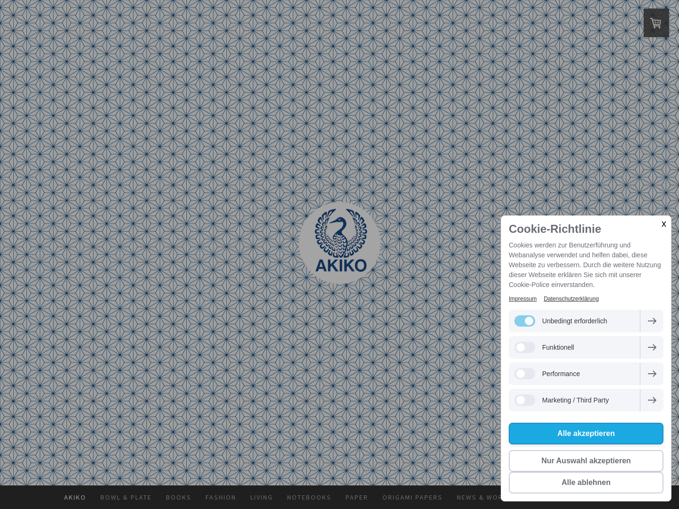Click the Alle ablehnen button

[586, 483]
